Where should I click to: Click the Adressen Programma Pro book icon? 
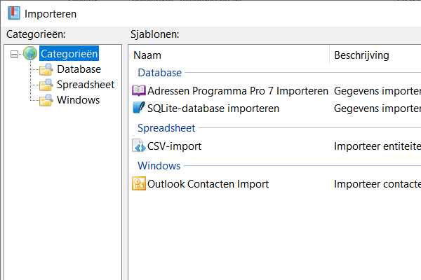[x=139, y=91]
